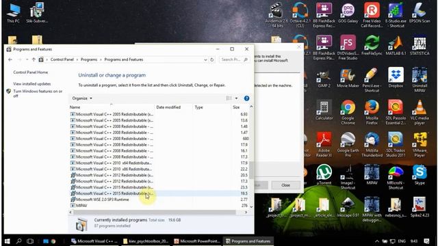
Task: Open the Slik-Subversion desktop icon
Action: tap(37, 13)
